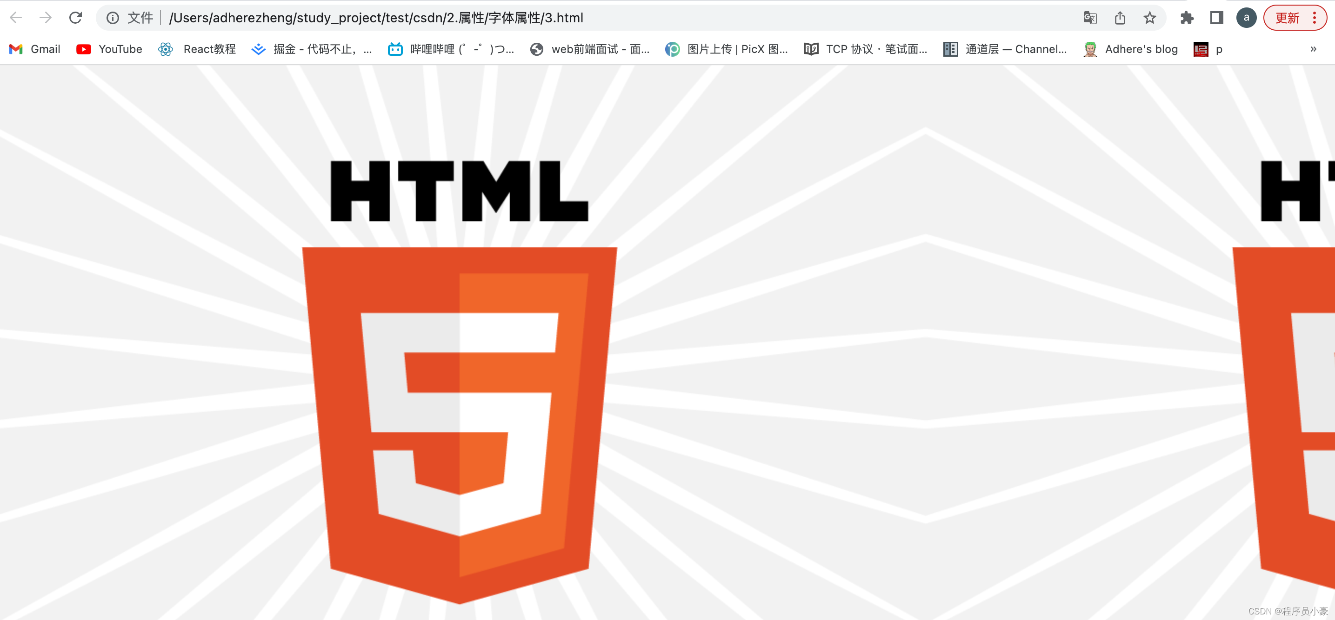Reload the current page

pos(76,18)
